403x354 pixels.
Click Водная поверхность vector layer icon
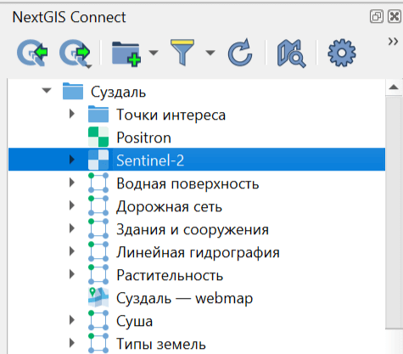pos(98,183)
